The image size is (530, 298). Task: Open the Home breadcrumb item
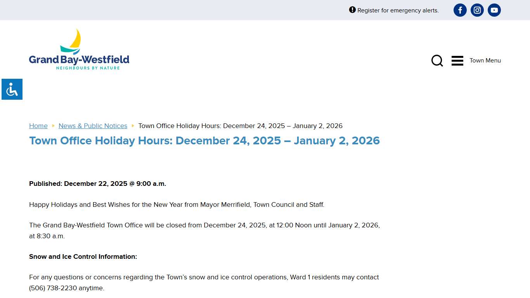[38, 126]
